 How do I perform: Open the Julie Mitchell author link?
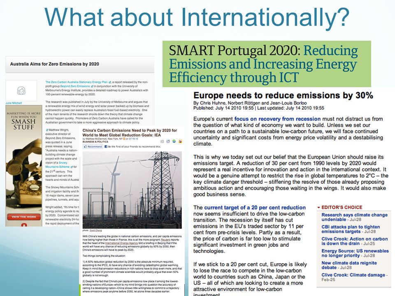tap(14, 103)
